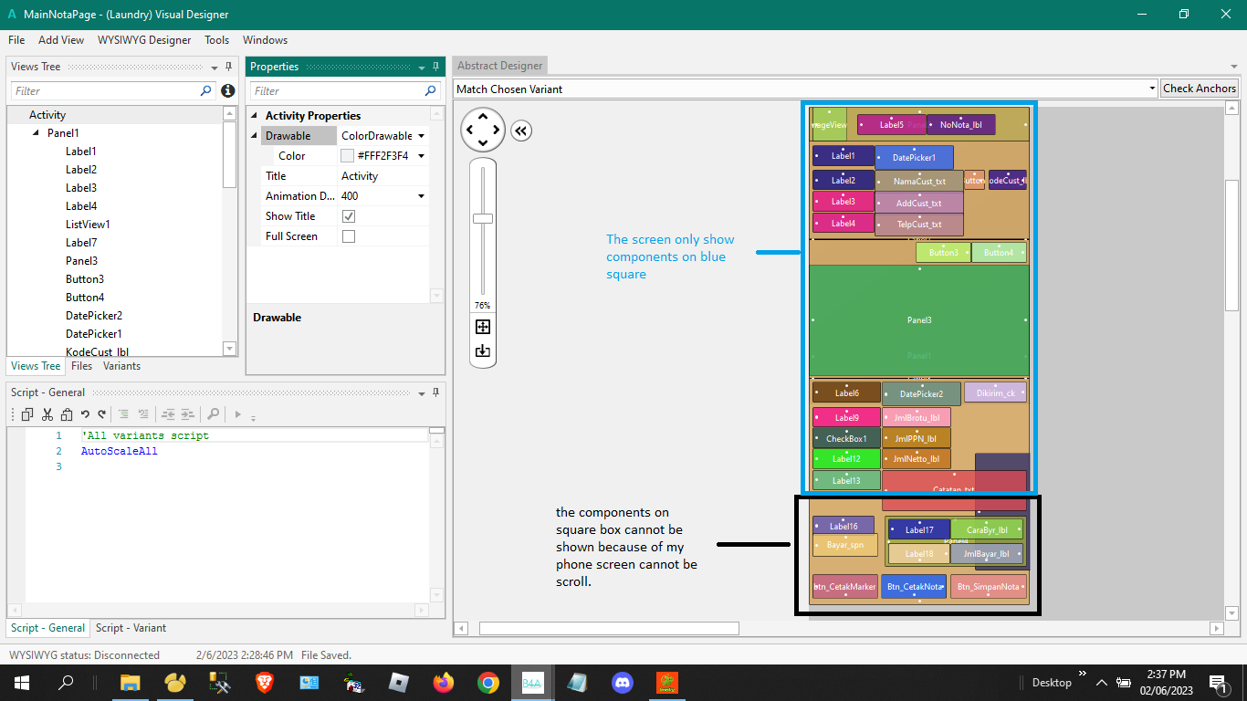The image size is (1247, 701).
Task: Decrease indent in the script editor
Action: (169, 414)
